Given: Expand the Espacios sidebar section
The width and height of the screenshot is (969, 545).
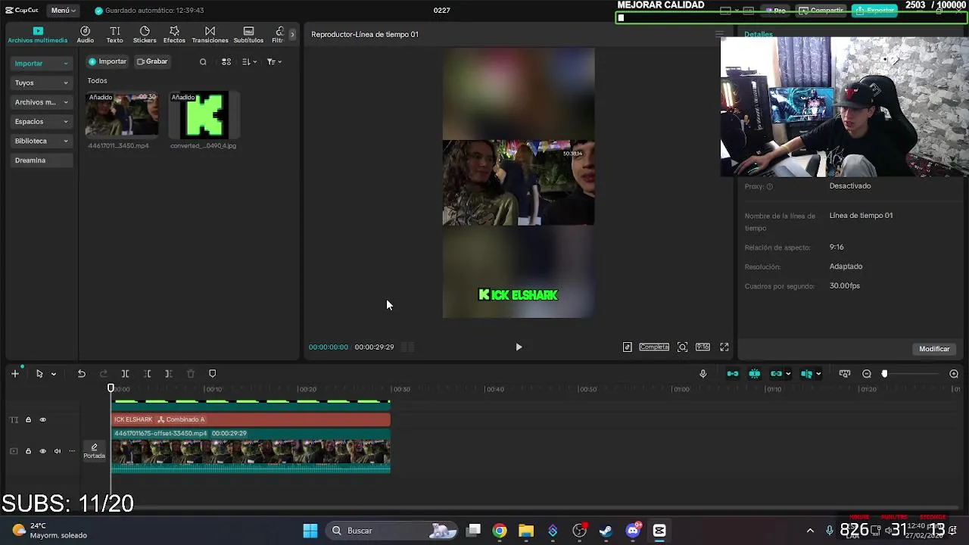Looking at the screenshot, I should pyautogui.click(x=42, y=121).
